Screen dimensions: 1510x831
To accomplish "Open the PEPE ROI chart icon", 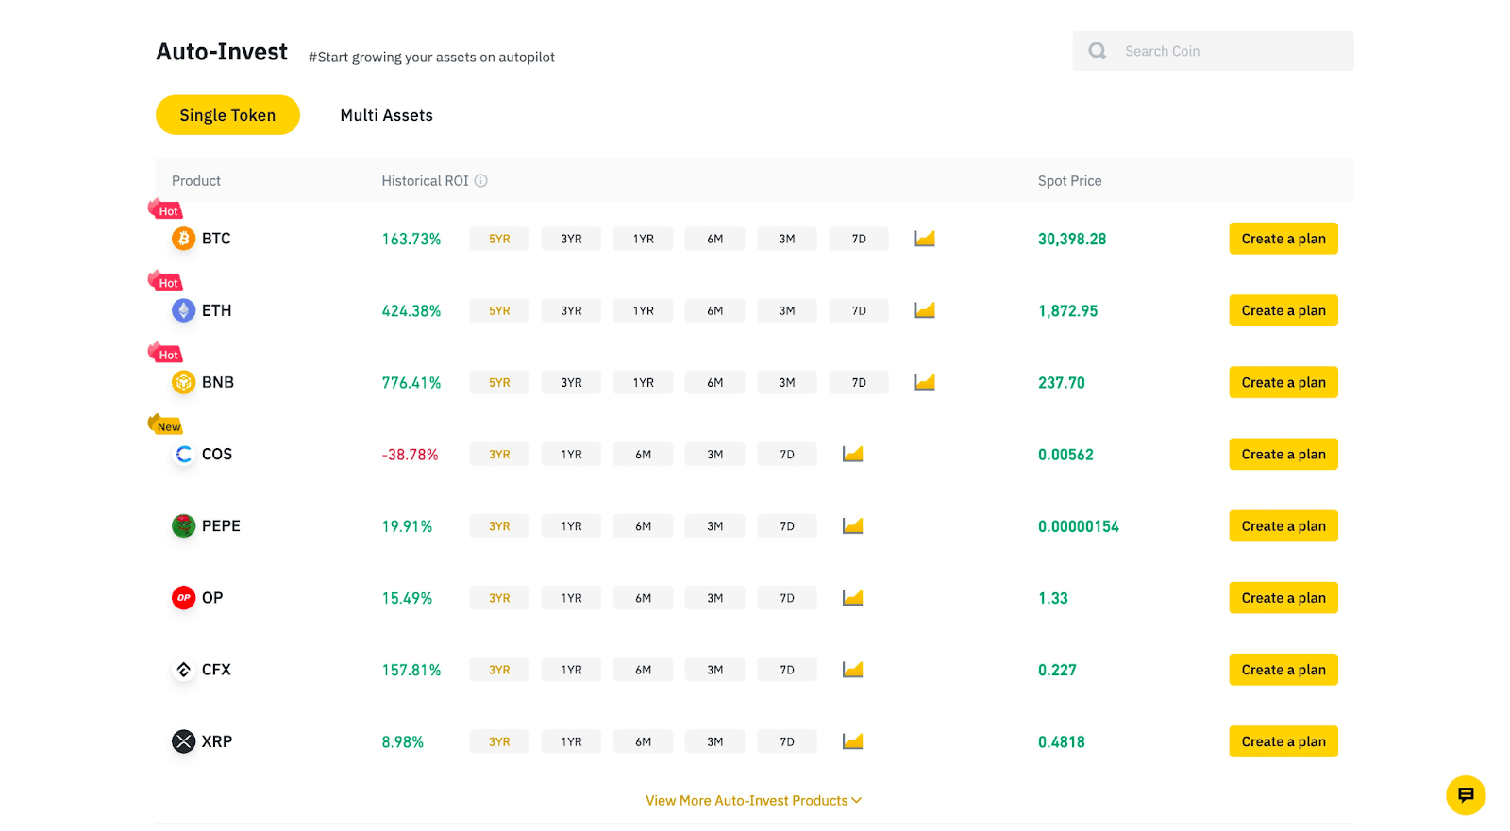I will [853, 525].
